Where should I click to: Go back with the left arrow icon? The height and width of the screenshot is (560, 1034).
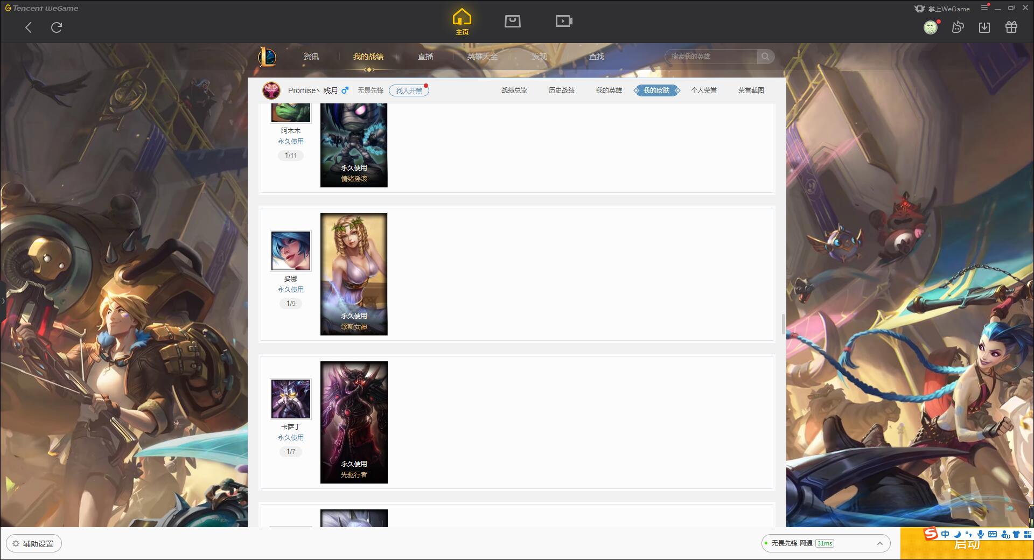pyautogui.click(x=29, y=27)
